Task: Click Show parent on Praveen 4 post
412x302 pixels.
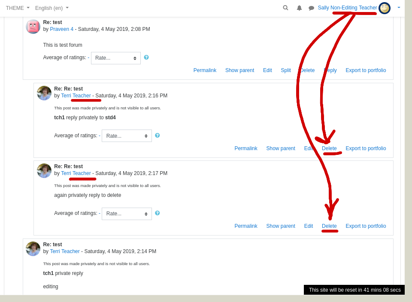Action: click(x=239, y=70)
